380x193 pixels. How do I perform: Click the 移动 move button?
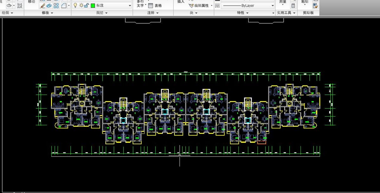click(31, 2)
